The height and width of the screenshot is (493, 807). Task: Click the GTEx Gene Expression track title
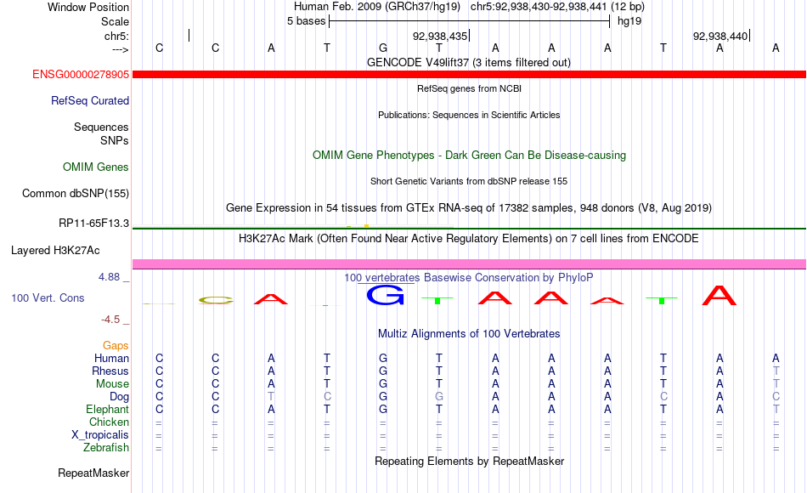pos(469,207)
